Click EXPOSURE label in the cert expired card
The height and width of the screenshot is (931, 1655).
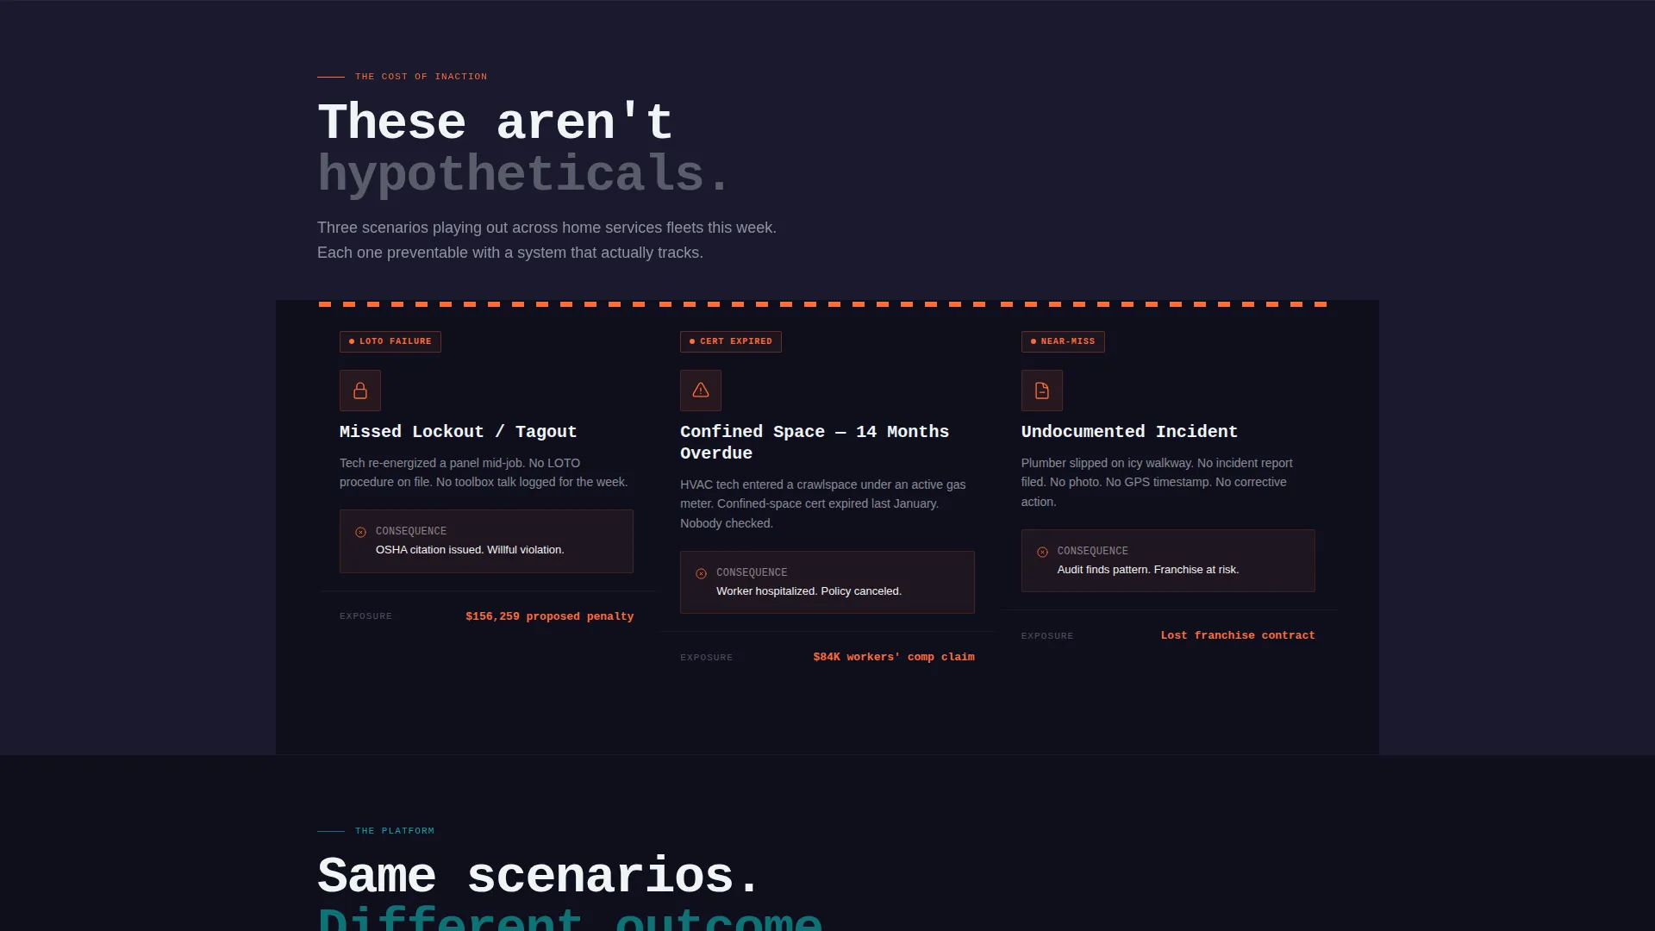click(706, 658)
